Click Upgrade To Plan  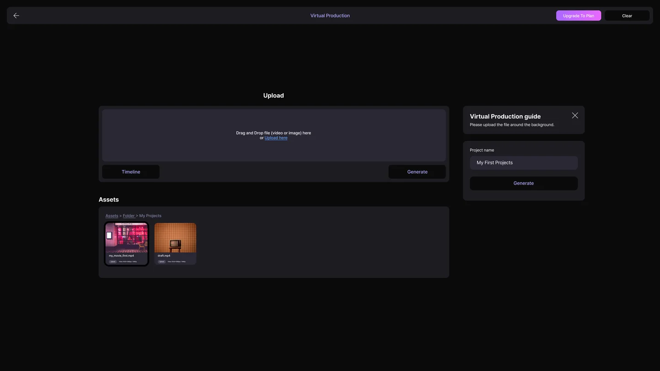tap(578, 15)
